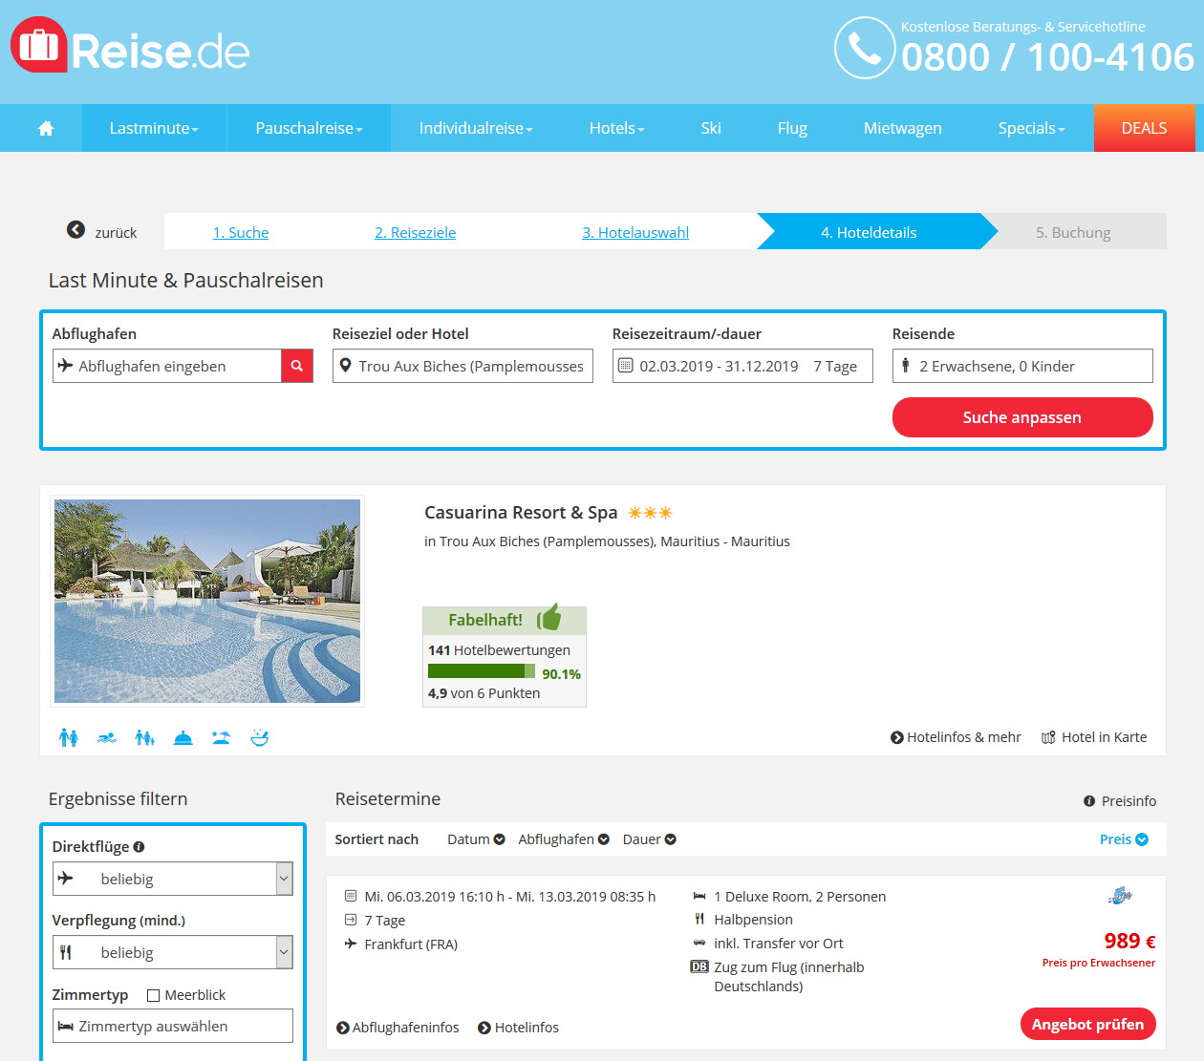Screen dimensions: 1204x1061
Task: Click the cutlery icon beside Halbpension
Action: pyautogui.click(x=699, y=919)
